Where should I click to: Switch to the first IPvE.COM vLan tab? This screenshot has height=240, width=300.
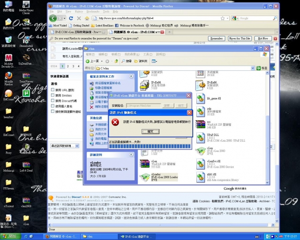point(77,32)
